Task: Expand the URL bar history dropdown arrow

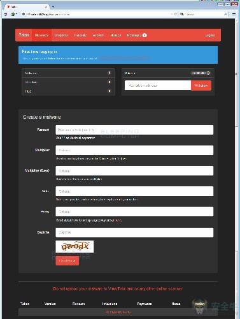Action: (x=171, y=14)
